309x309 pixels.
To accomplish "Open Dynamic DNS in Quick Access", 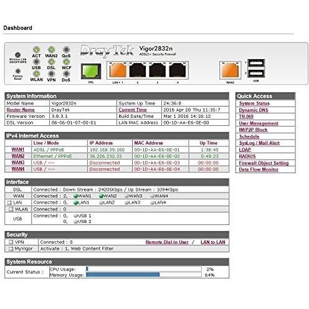I will (x=254, y=110).
